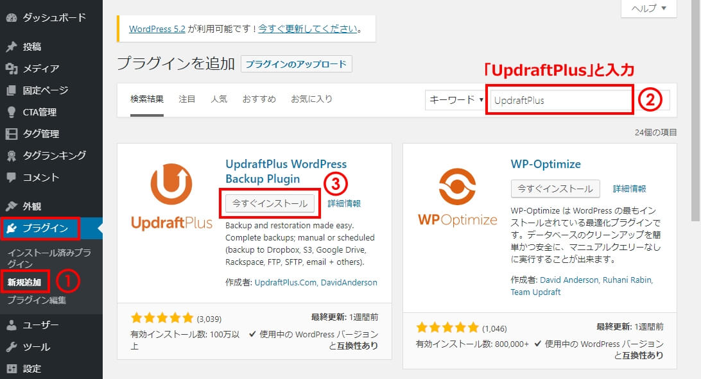Click the プラグイン plug icon

11,228
